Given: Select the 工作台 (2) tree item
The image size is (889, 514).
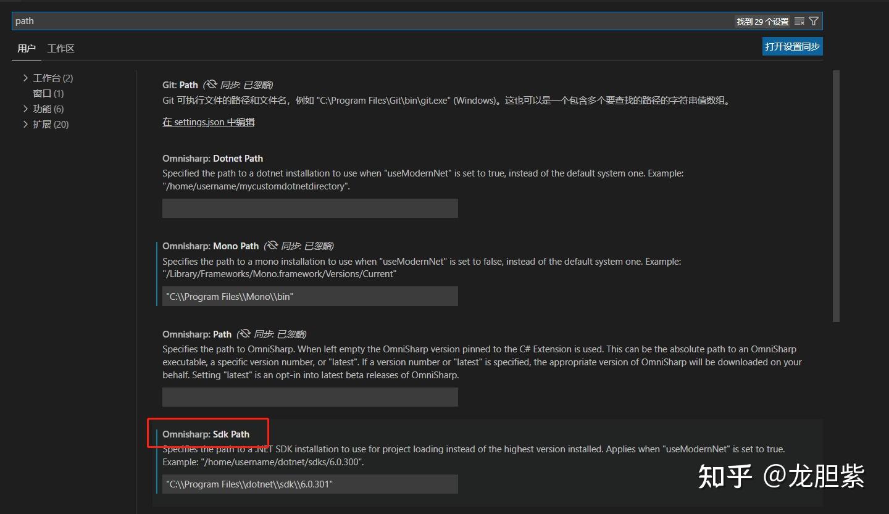Looking at the screenshot, I should tap(52, 78).
